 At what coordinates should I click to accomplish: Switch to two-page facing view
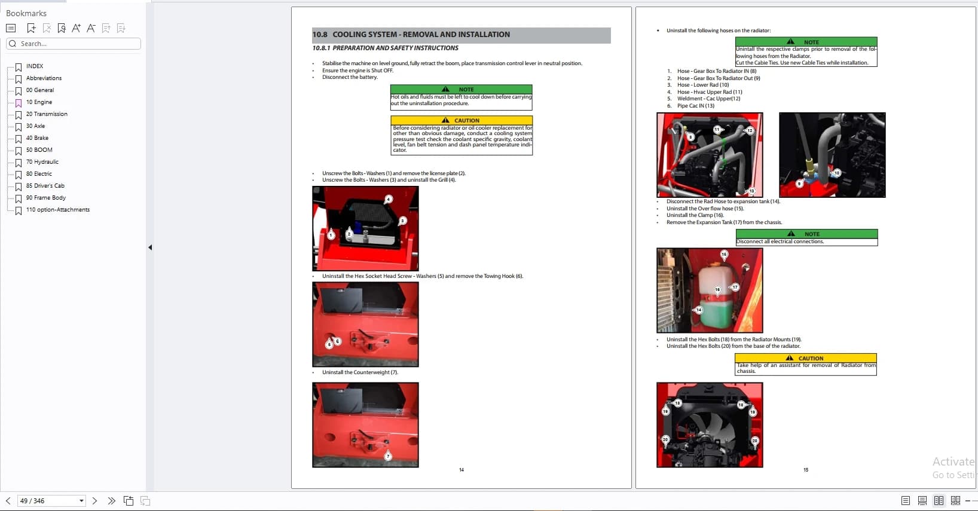pyautogui.click(x=939, y=501)
